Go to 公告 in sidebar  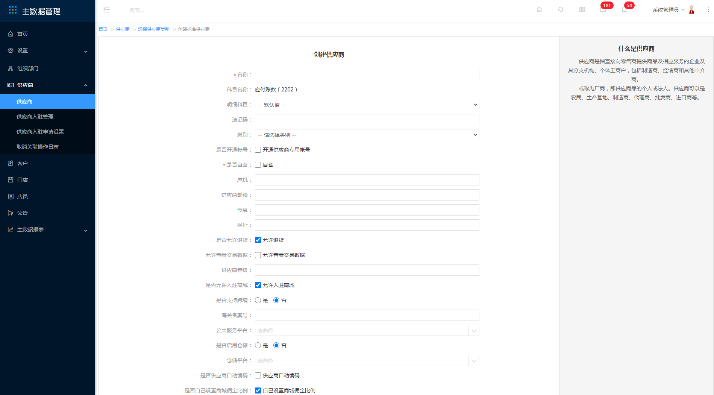point(47,213)
